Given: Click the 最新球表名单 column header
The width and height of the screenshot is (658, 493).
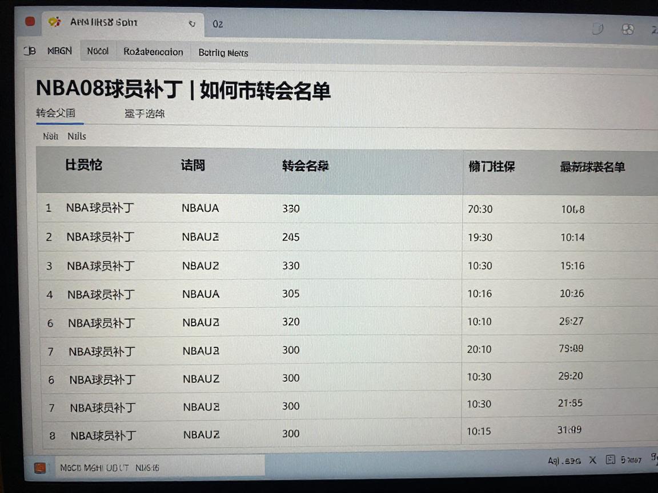Looking at the screenshot, I should [x=592, y=167].
